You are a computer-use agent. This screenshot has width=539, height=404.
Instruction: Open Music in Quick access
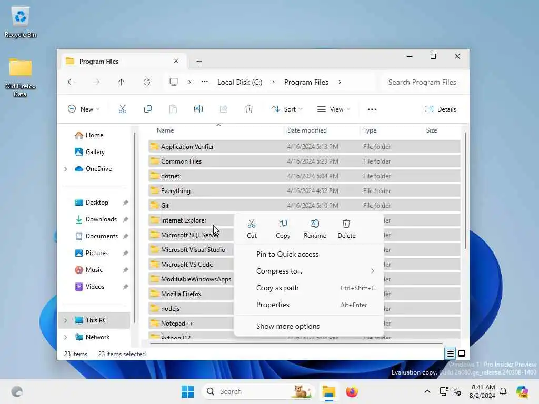(x=94, y=270)
